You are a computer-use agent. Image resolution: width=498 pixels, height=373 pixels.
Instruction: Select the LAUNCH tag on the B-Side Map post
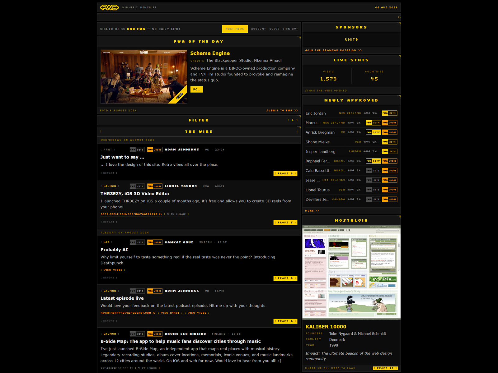(110, 334)
